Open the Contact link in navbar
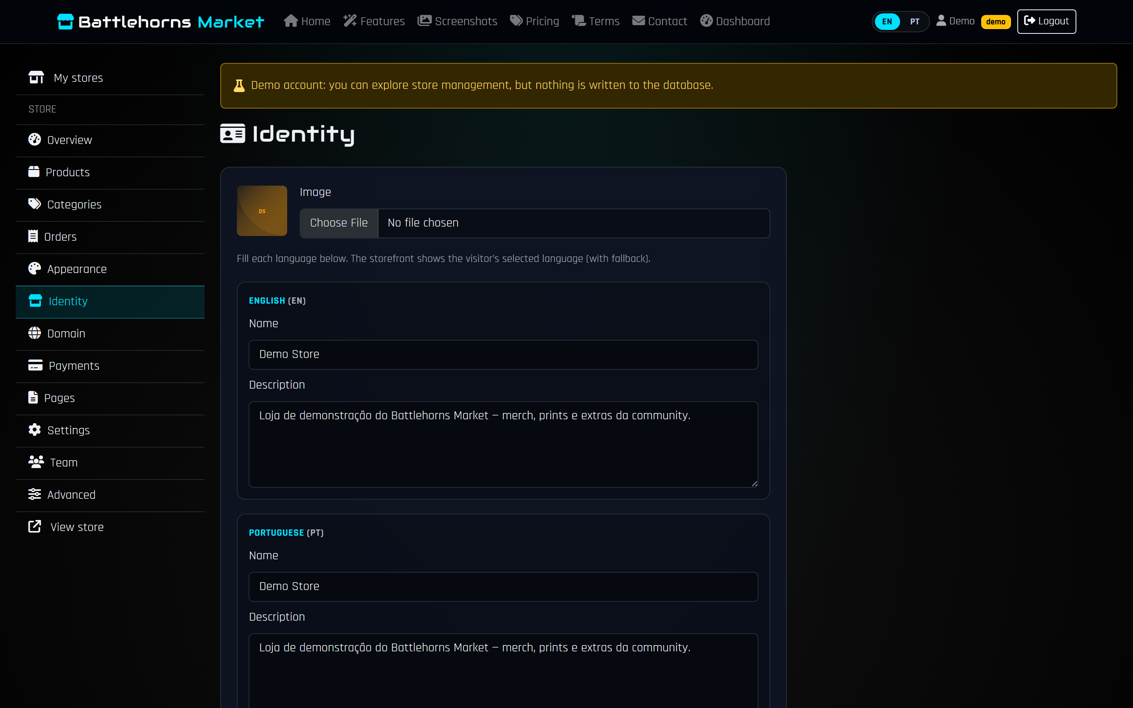Image resolution: width=1133 pixels, height=708 pixels. click(660, 21)
